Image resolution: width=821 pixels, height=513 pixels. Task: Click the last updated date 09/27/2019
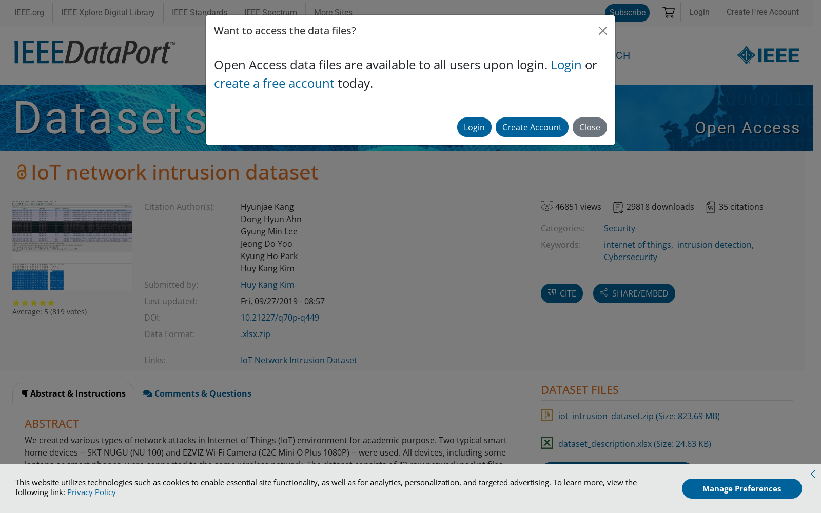coord(283,302)
